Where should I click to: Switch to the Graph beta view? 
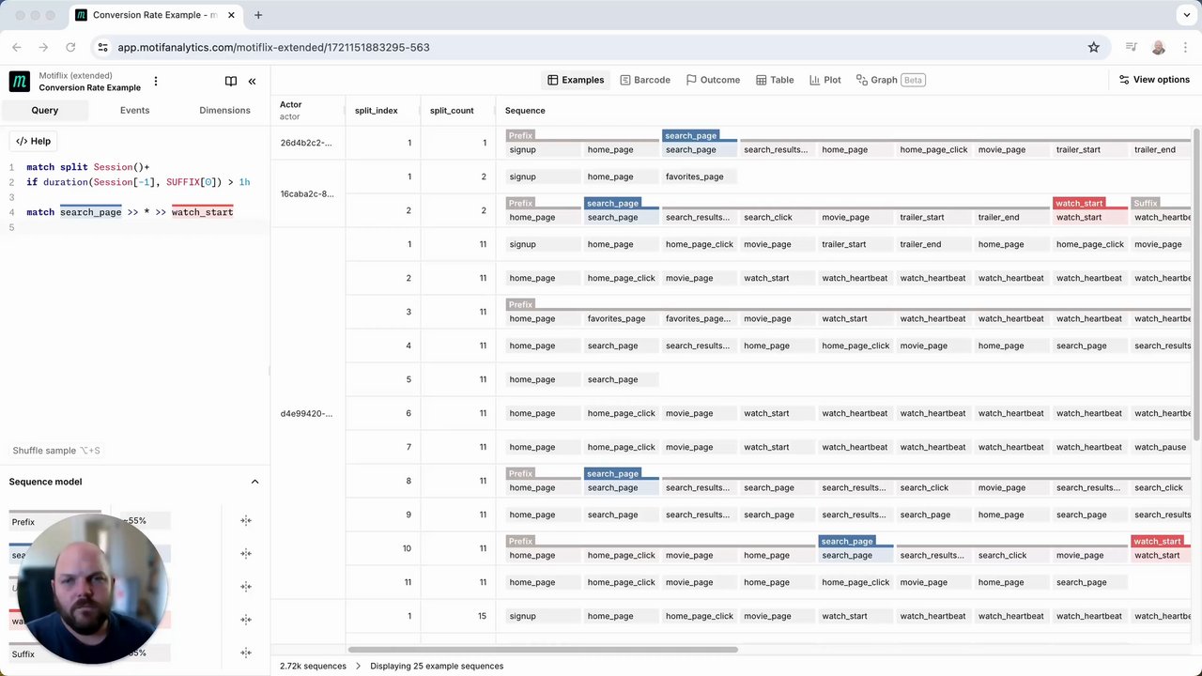(x=890, y=80)
